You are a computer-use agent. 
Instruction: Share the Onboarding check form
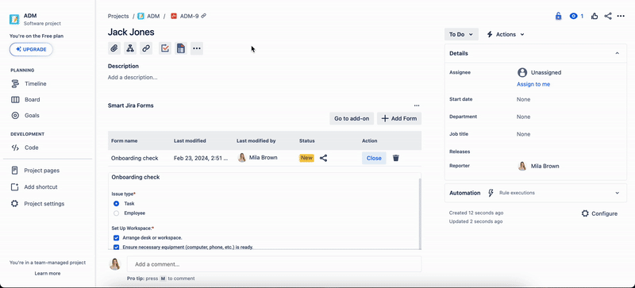323,158
